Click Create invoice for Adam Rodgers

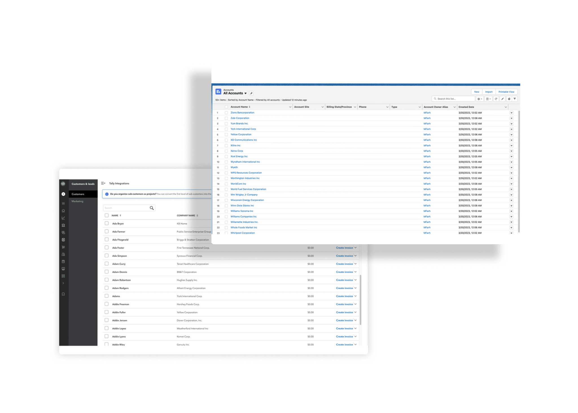pyautogui.click(x=344, y=288)
